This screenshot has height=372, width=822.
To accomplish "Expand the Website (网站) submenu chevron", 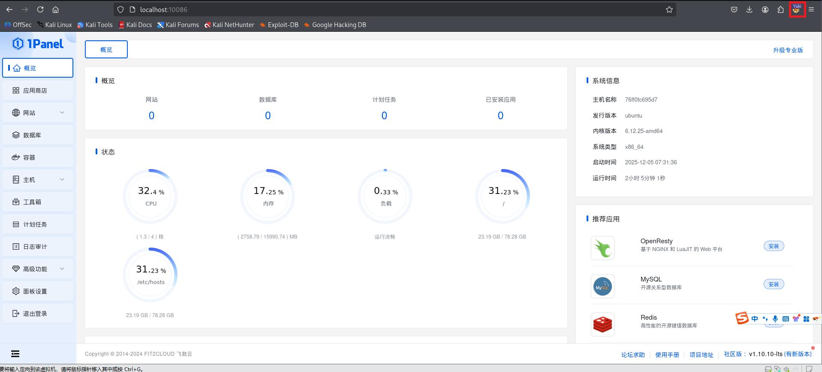I will point(62,112).
